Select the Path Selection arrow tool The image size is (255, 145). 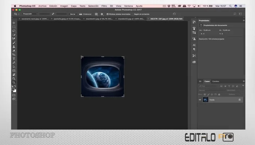[x=14, y=66]
